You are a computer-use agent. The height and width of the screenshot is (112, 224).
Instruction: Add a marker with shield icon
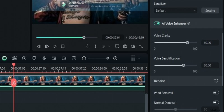point(34,58)
